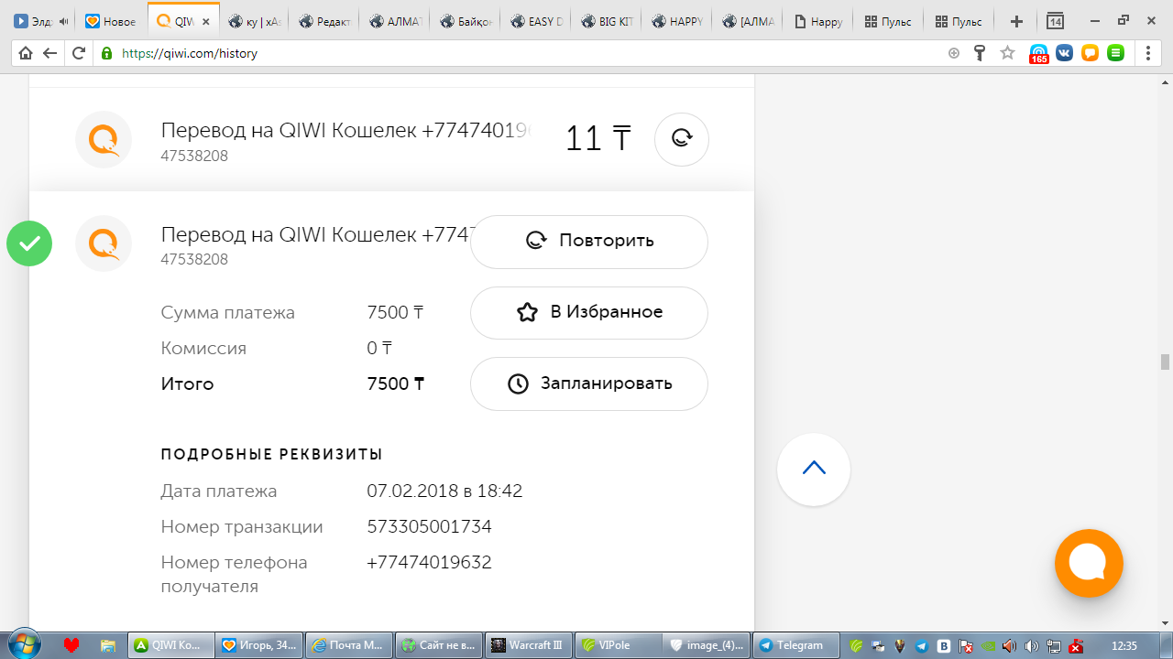Open the 'Почта М...' taskbar window

coord(350,645)
